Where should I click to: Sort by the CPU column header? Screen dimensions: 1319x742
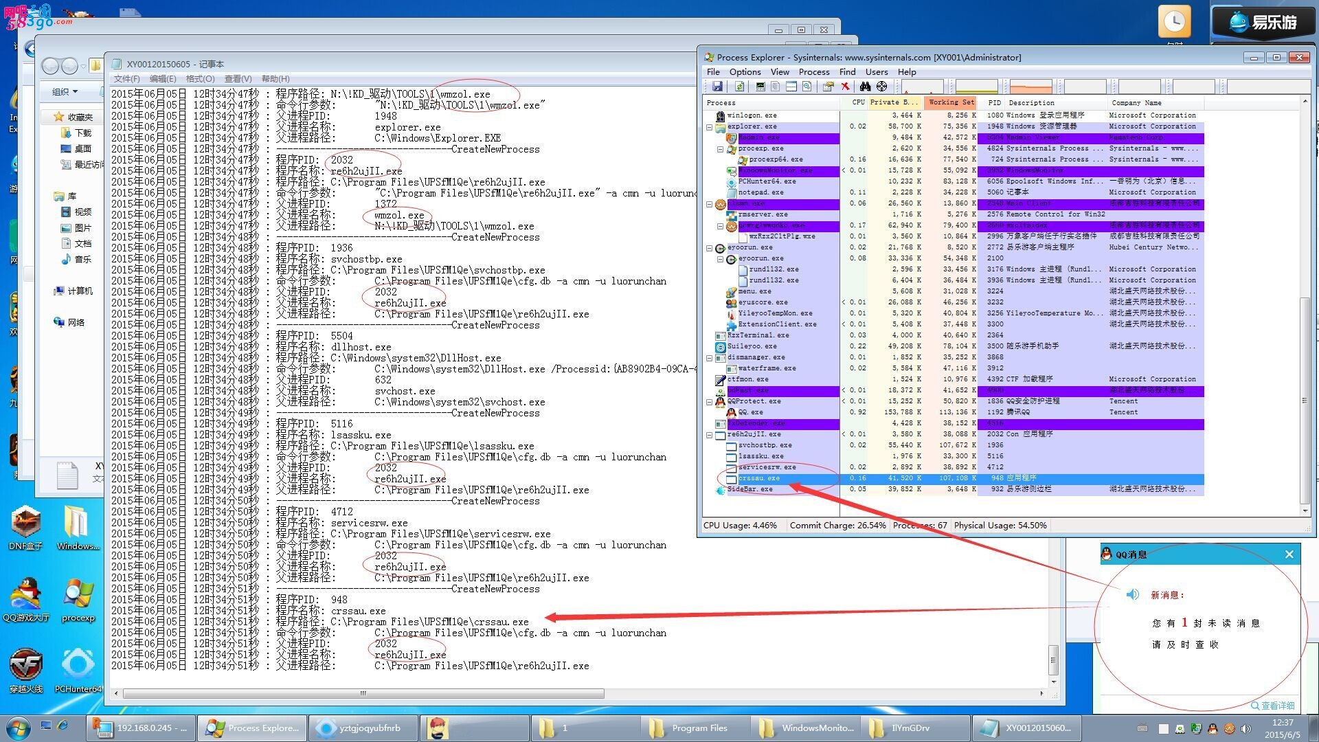pyautogui.click(x=853, y=102)
